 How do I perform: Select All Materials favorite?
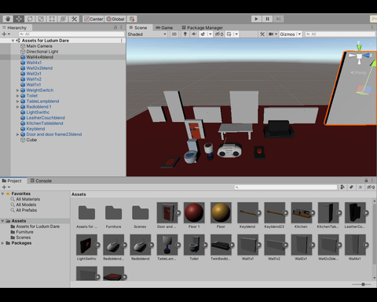pyautogui.click(x=28, y=199)
